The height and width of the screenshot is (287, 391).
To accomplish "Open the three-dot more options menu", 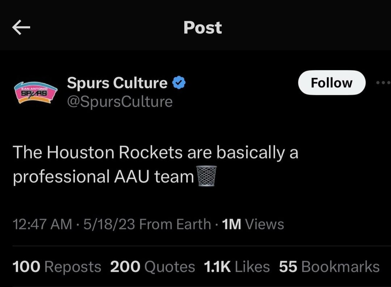I will 383,83.
